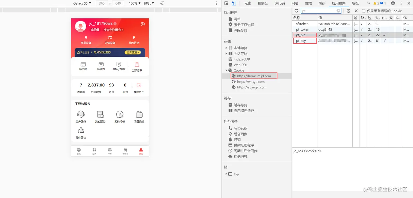Click 立即查看 PLUS button
This screenshot has width=413, height=198.
click(x=133, y=52)
